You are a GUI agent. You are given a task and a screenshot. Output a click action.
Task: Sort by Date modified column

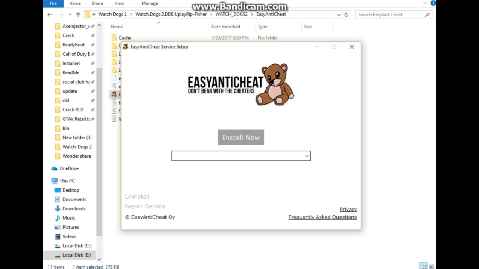[x=226, y=27]
